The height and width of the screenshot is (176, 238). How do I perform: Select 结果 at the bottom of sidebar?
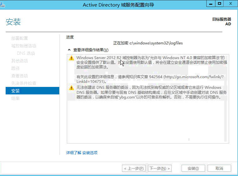15,98
